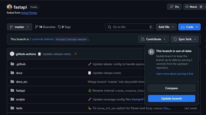Screen dimensions: 206x115
Task: Click the github-actions avatar icon
Action: tap(12, 54)
